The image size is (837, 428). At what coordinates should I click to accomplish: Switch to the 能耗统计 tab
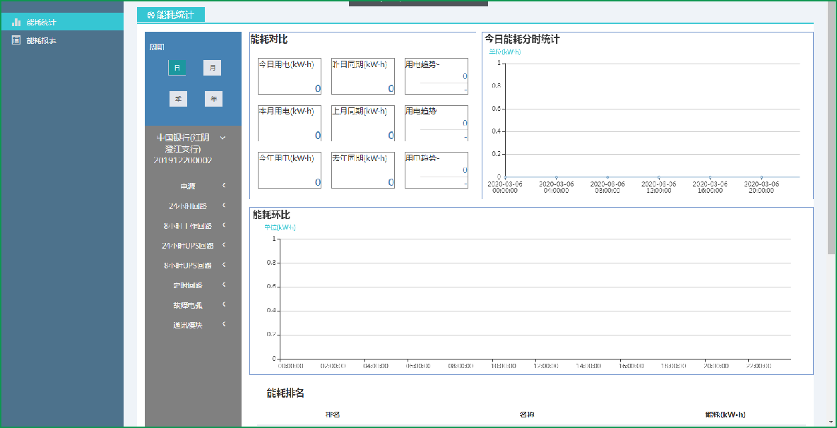(171, 15)
